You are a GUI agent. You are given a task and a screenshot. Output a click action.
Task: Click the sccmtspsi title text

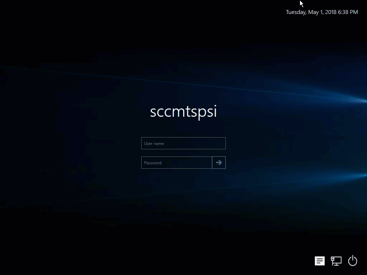pyautogui.click(x=183, y=112)
